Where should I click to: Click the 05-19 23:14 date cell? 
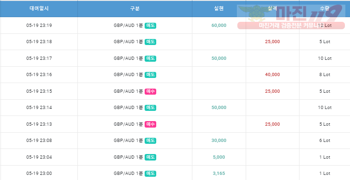click(x=39, y=108)
